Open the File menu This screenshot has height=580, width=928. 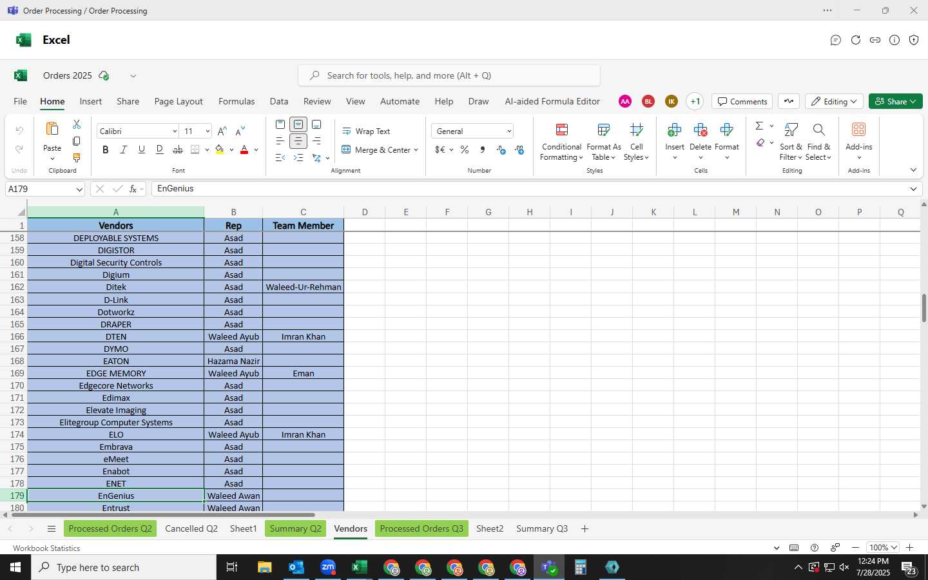(x=21, y=101)
